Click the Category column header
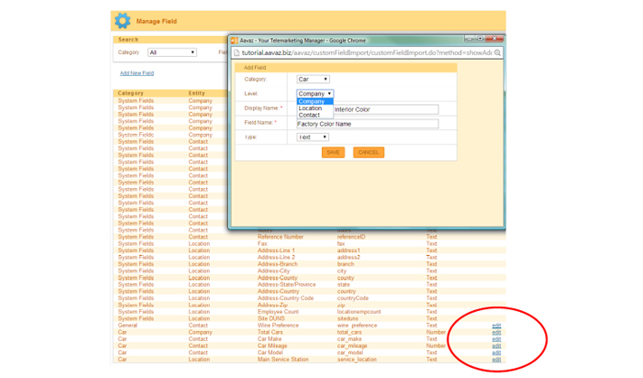643x378 pixels. 131,93
